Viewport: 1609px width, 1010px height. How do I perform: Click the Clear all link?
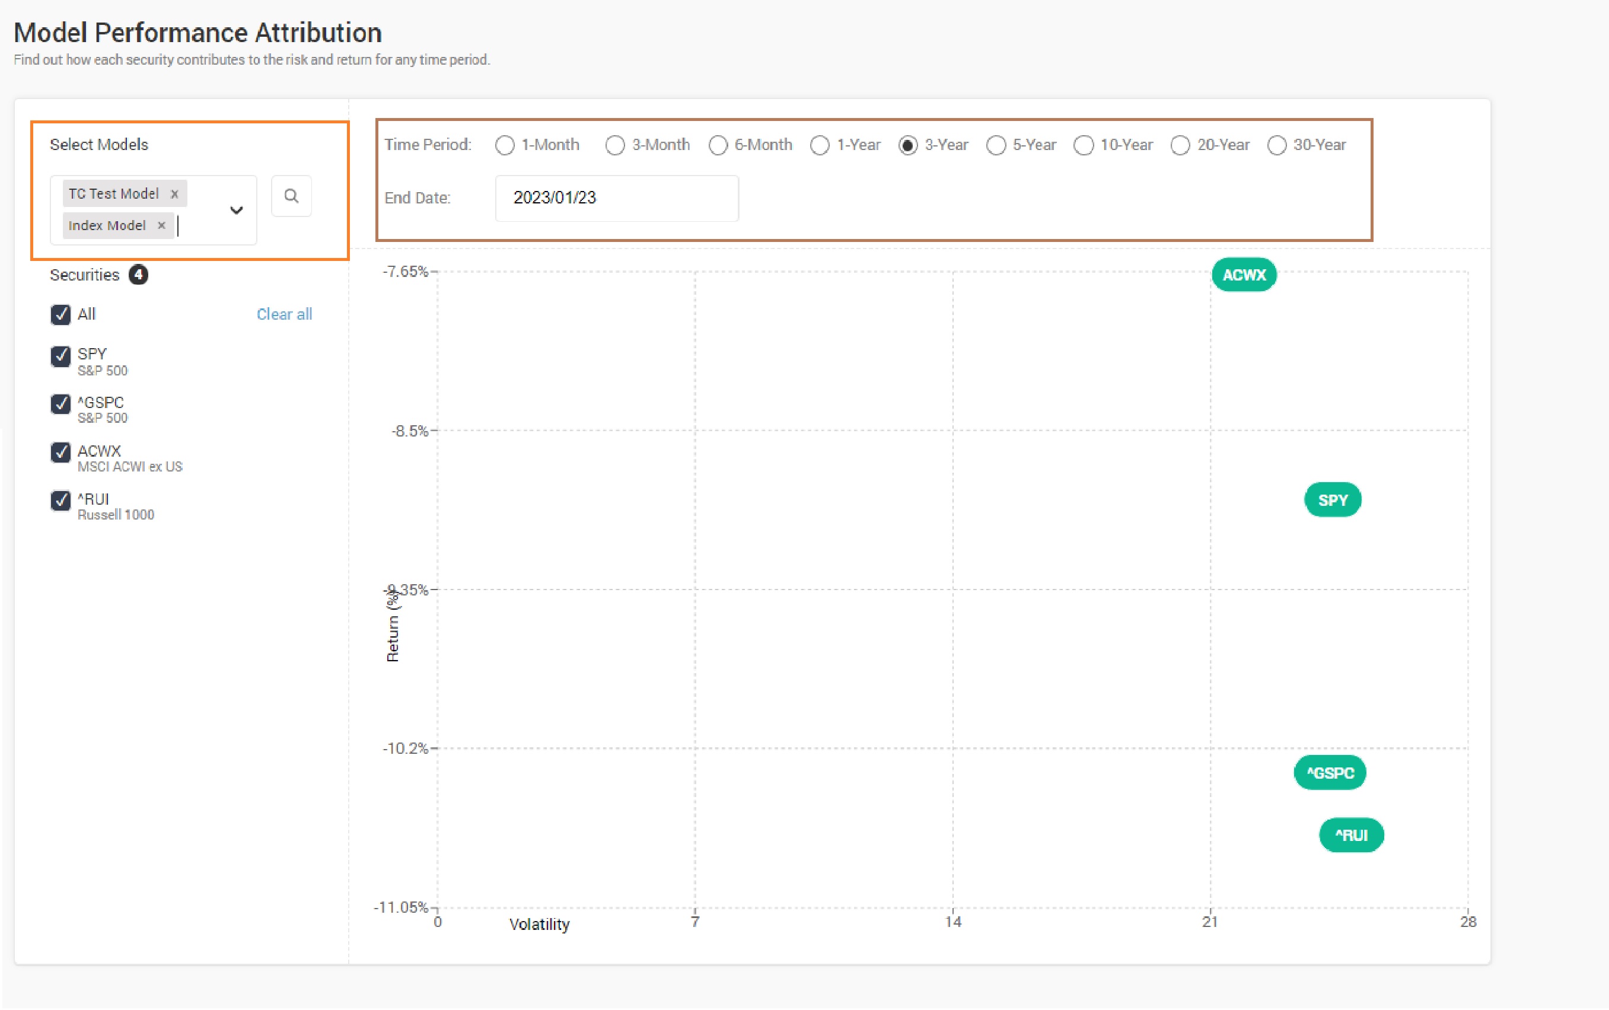(x=284, y=314)
